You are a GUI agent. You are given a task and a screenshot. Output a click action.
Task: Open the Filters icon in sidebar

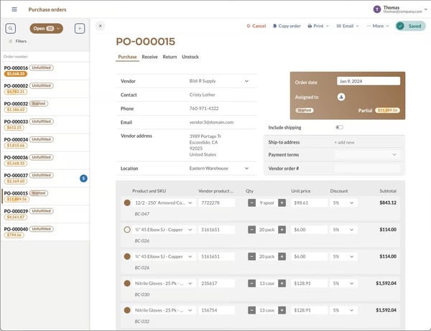11,41
